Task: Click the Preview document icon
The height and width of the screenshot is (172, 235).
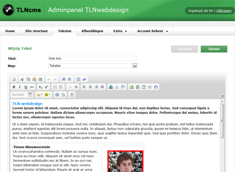Action: click(x=14, y=79)
